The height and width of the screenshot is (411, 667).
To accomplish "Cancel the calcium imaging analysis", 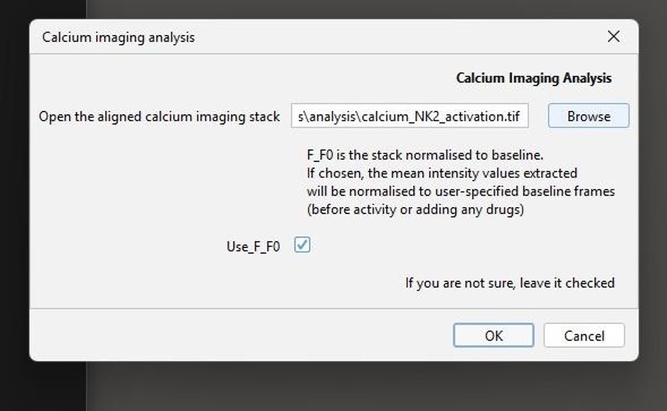I will (x=584, y=335).
